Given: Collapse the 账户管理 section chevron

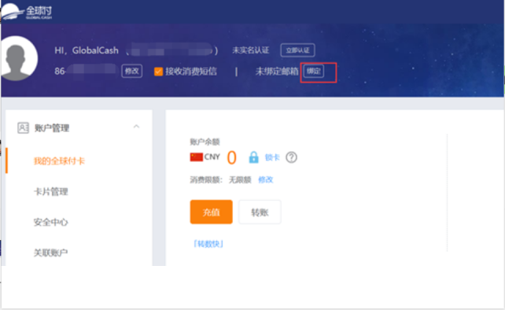Looking at the screenshot, I should [x=136, y=127].
